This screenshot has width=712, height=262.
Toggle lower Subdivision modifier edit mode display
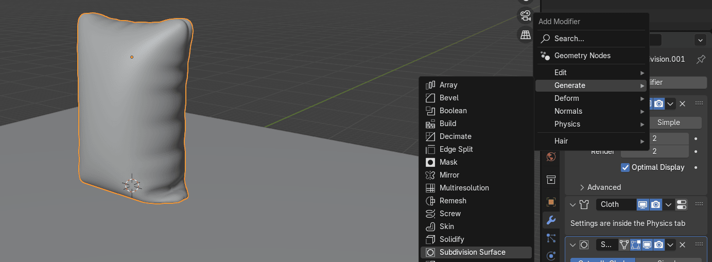636,245
